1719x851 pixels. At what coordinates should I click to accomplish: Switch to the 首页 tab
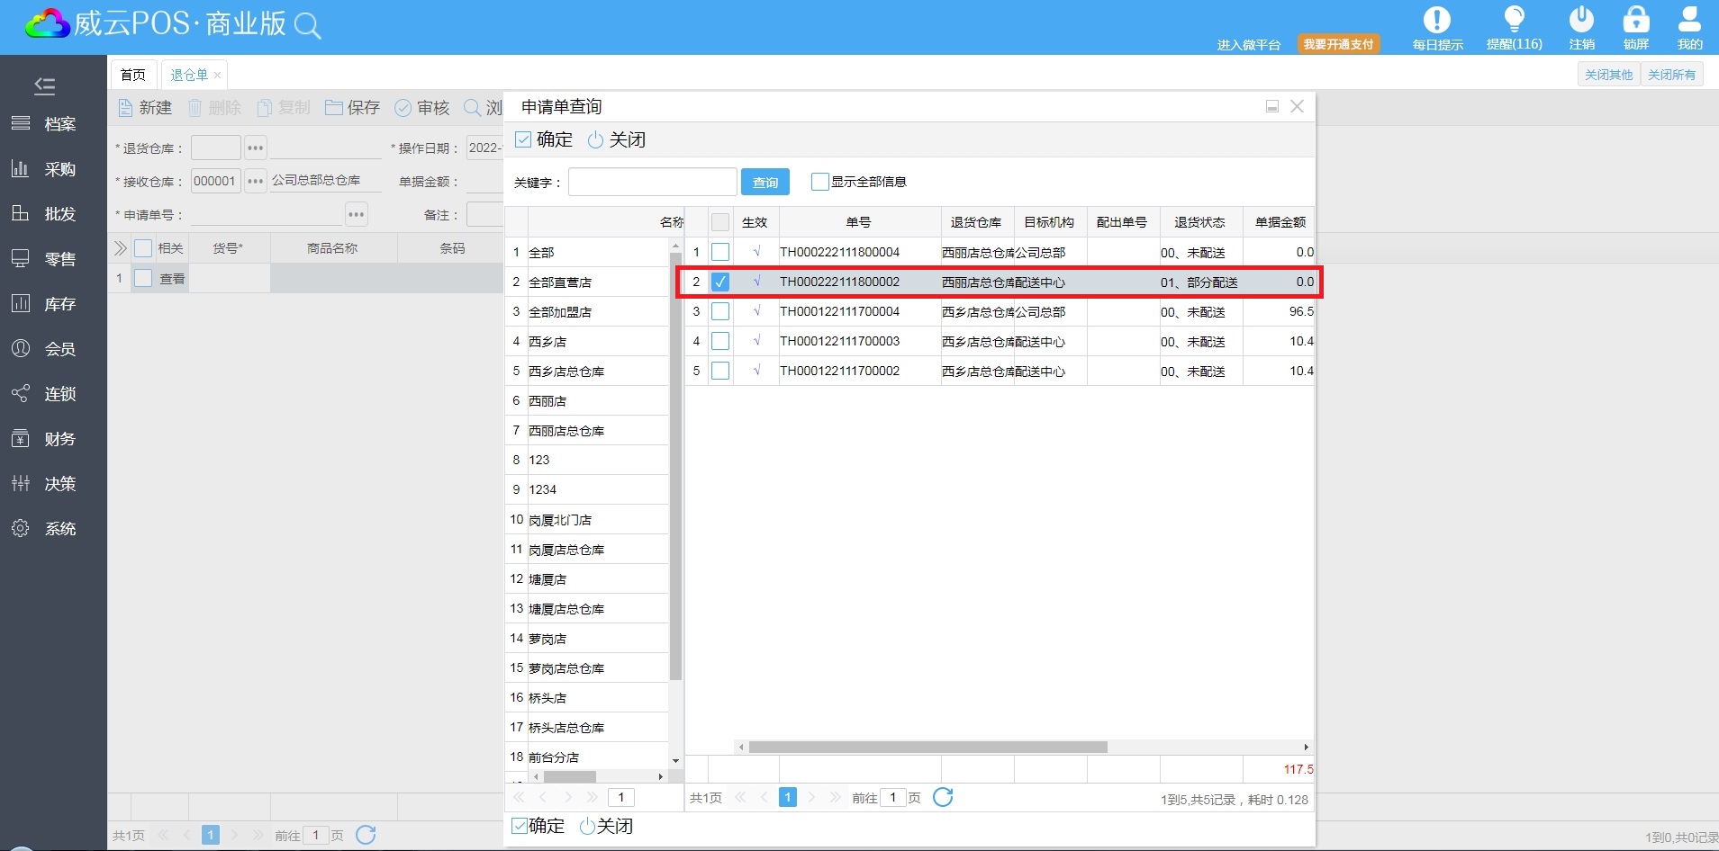coord(133,75)
